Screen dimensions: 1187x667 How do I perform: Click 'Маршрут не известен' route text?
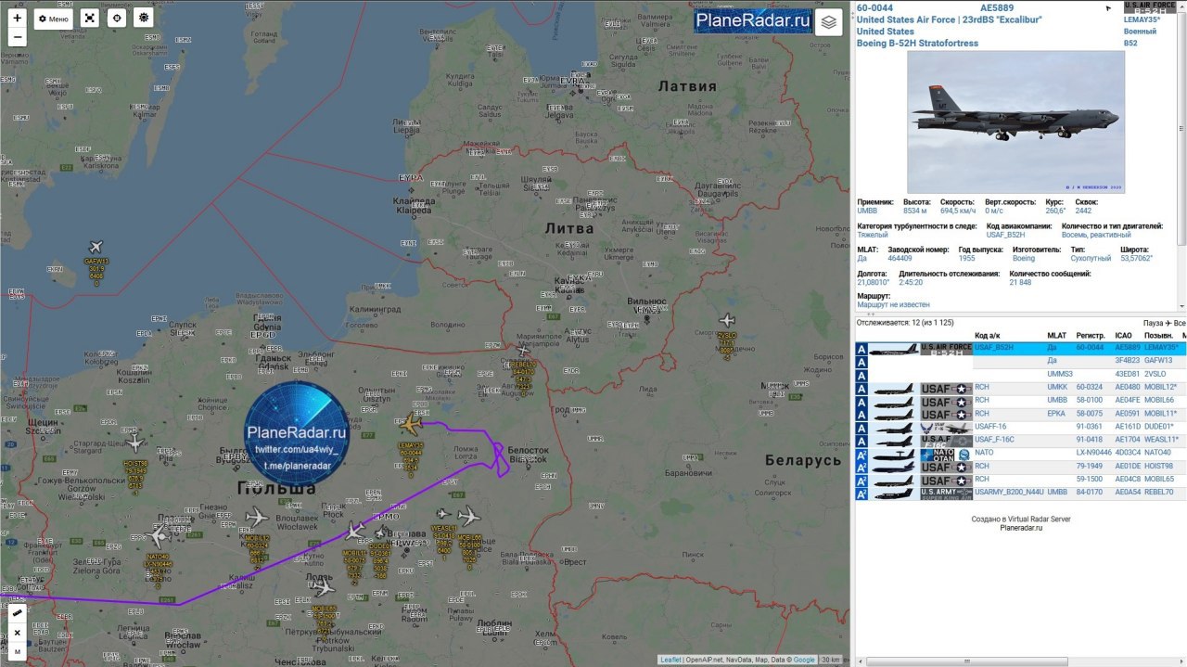point(893,305)
